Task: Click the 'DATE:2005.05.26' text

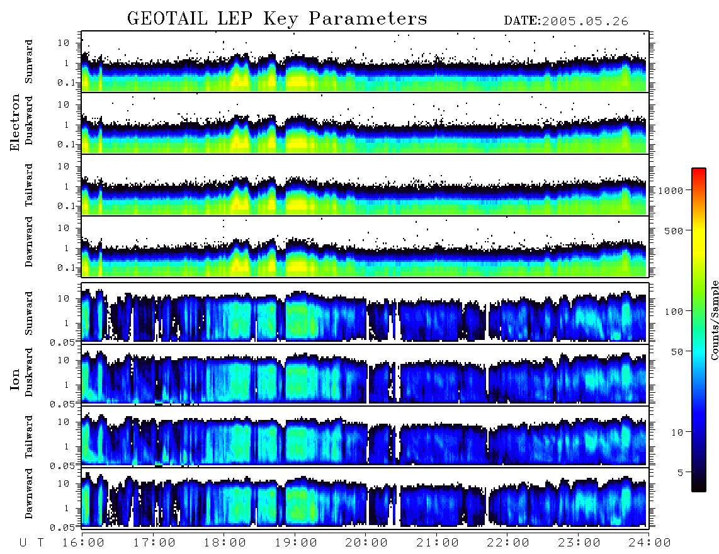Action: 566,21
